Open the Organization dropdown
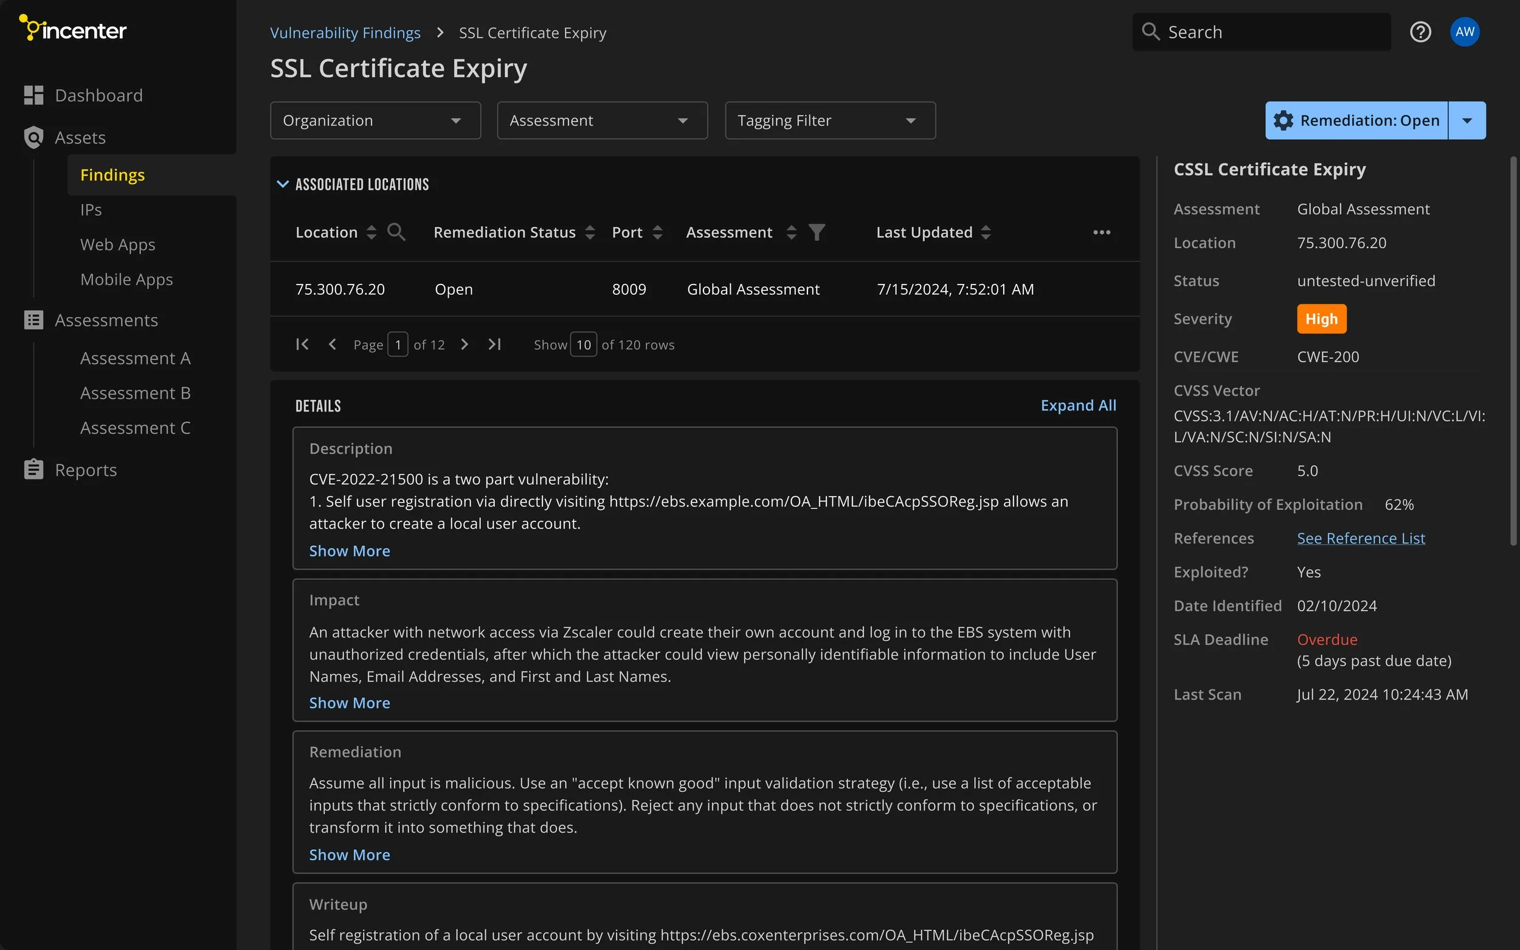1520x950 pixels. pos(375,120)
